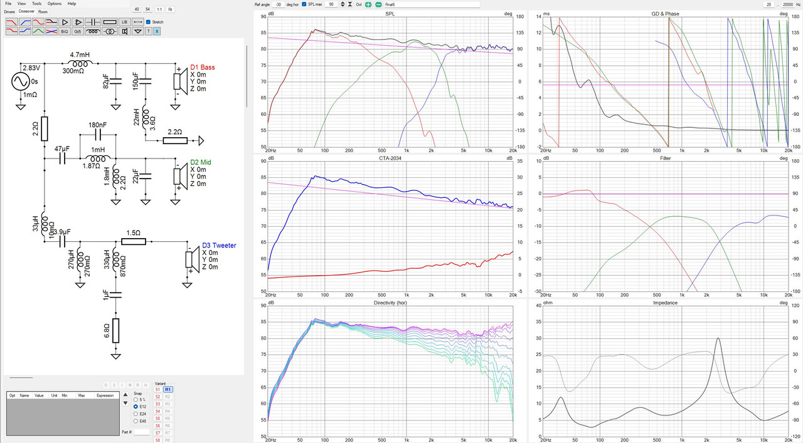Select variant S2 button
Viewport: 803px width, 443px height.
tap(157, 397)
